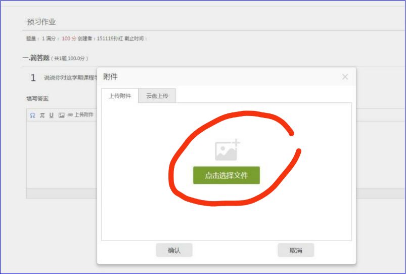Confirm upload with the 确认 button
The height and width of the screenshot is (274, 406).
(174, 250)
